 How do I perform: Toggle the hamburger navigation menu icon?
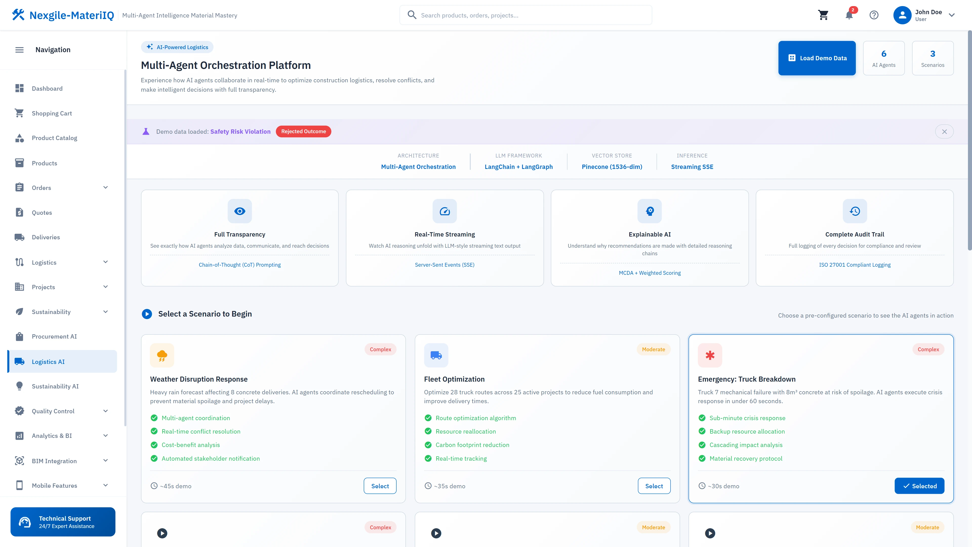[19, 50]
